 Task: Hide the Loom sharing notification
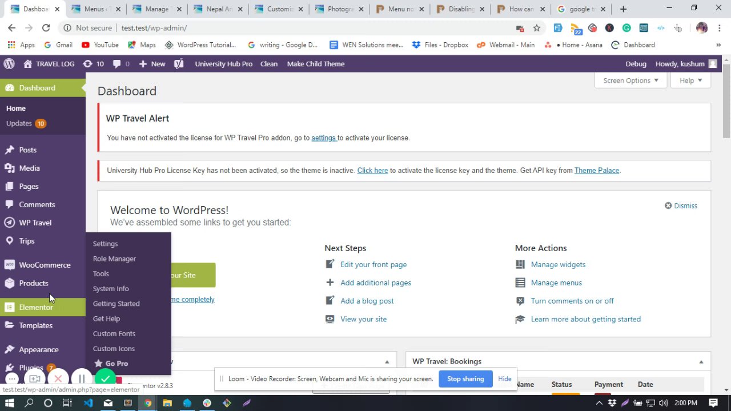pyautogui.click(x=505, y=379)
